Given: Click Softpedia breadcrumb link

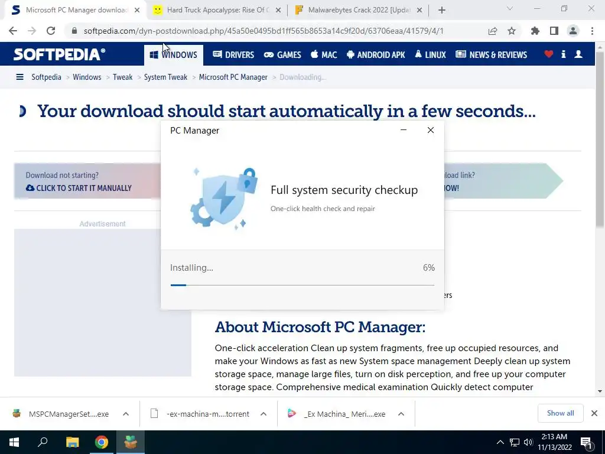Looking at the screenshot, I should (x=46, y=77).
